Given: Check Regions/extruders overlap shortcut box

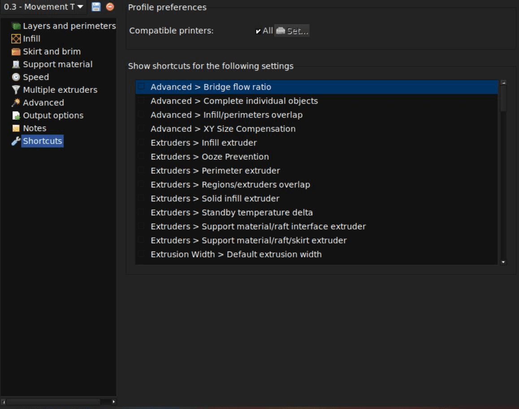Looking at the screenshot, I should point(141,184).
